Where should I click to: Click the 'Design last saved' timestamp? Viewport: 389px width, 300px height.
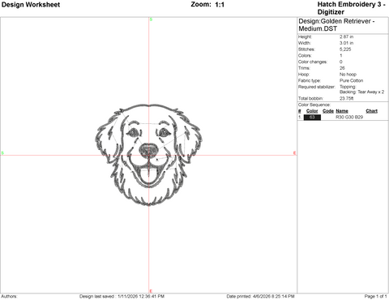click(x=122, y=297)
